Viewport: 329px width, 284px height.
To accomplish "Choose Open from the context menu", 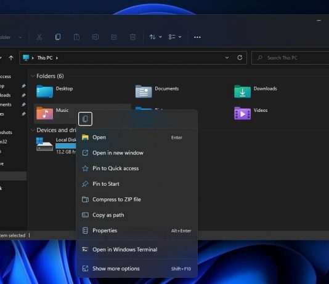I will click(x=137, y=138).
